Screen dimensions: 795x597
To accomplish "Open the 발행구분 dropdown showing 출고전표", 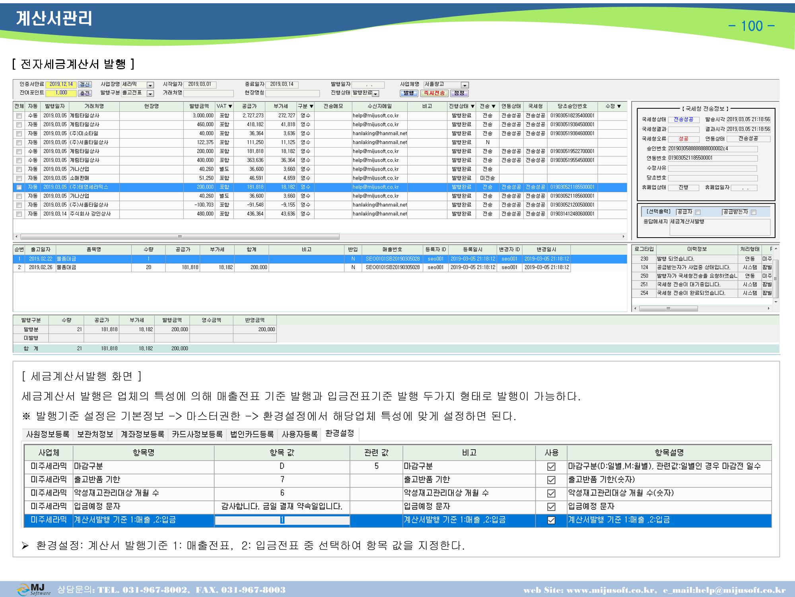I will [x=150, y=94].
